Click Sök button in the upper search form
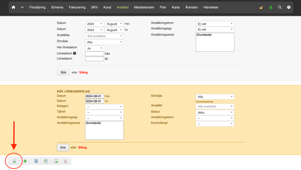 [x=63, y=72]
